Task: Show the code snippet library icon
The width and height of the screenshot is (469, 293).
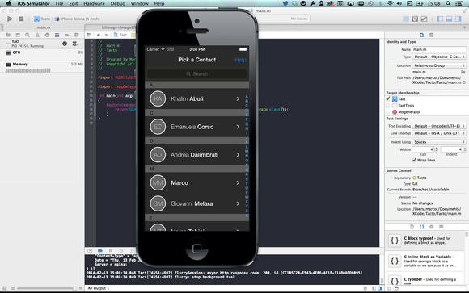Action: click(x=421, y=227)
